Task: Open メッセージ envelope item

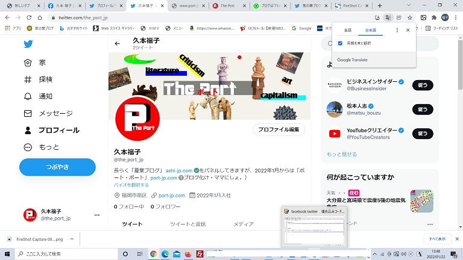Action: pyautogui.click(x=48, y=113)
